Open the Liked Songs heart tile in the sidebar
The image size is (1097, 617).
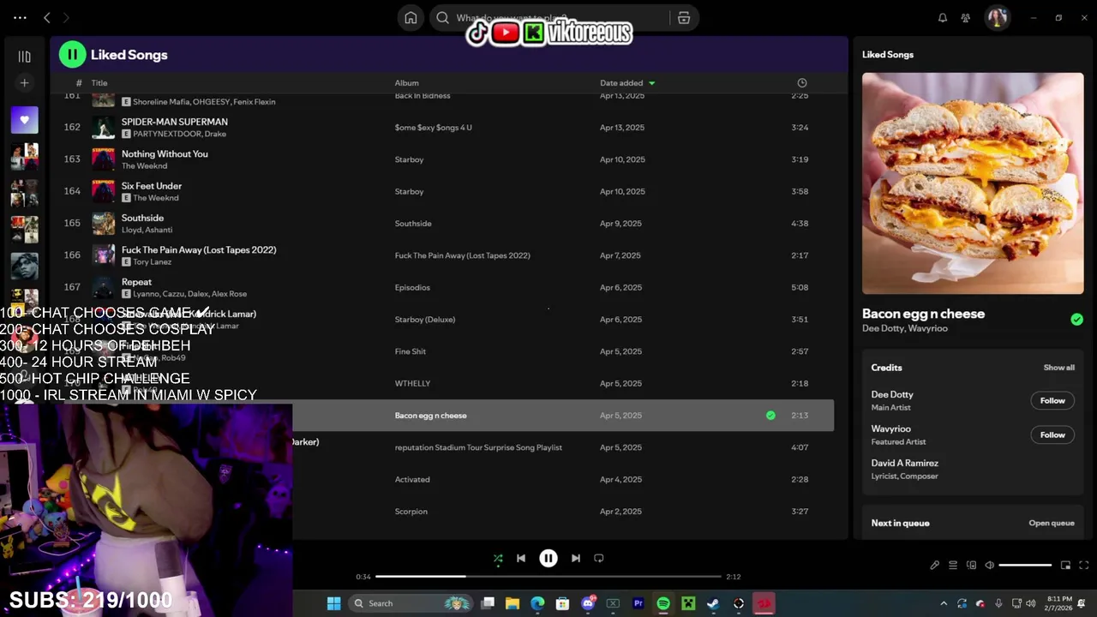(24, 120)
